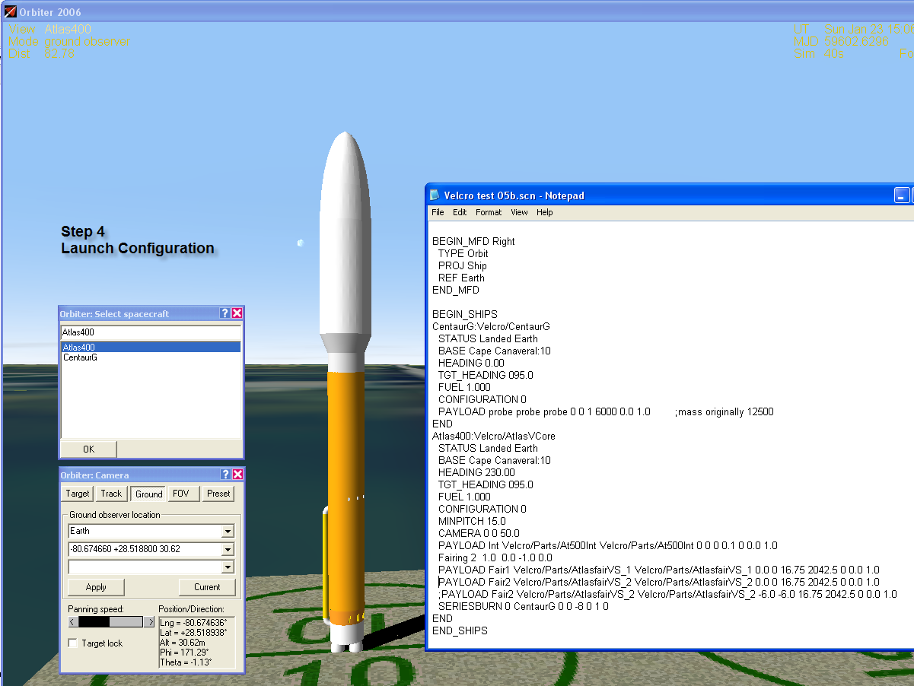The image size is (914, 686).
Task: Select CentaurG in the spacecraft list
Action: click(151, 357)
